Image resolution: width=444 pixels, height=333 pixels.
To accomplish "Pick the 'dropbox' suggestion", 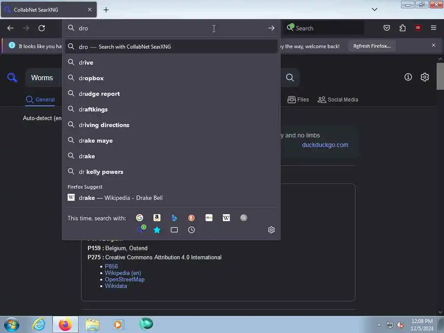I will 171,78.
